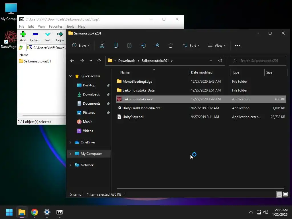Collapse the Quick access tree
This screenshot has height=219, width=292.
(70, 76)
